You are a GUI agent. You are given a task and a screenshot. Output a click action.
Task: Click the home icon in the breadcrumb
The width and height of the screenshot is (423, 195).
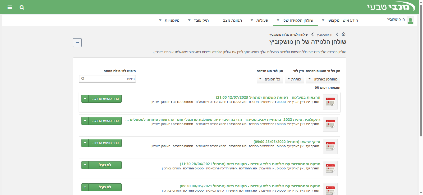[x=344, y=34]
